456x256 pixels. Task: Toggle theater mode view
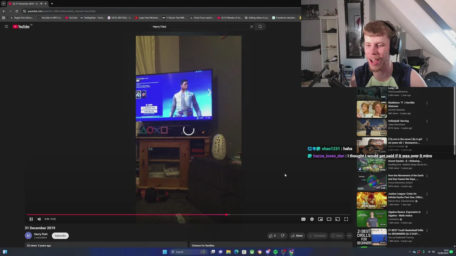329,219
